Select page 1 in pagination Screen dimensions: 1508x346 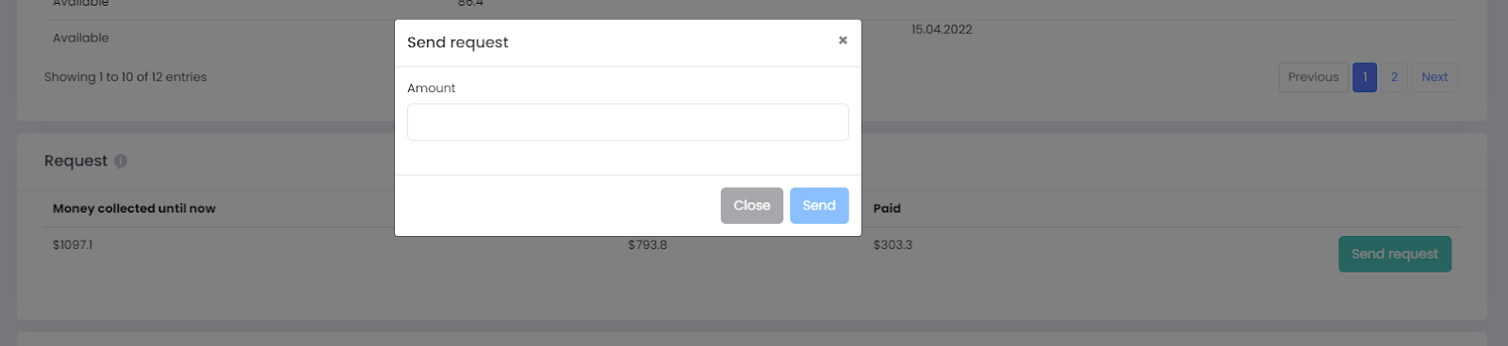(x=1365, y=77)
